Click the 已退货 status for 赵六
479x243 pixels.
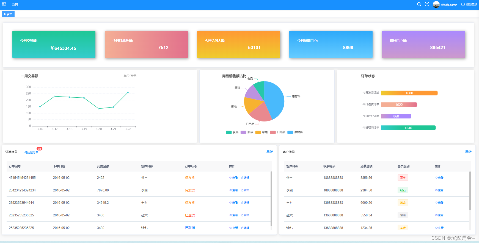[x=190, y=215]
